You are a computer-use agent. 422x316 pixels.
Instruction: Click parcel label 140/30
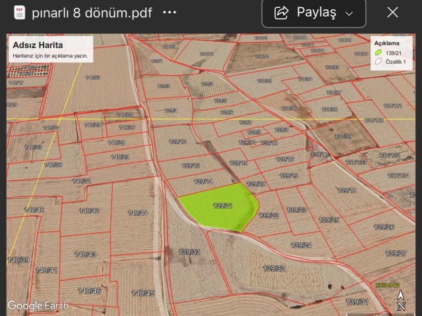click(x=53, y=165)
